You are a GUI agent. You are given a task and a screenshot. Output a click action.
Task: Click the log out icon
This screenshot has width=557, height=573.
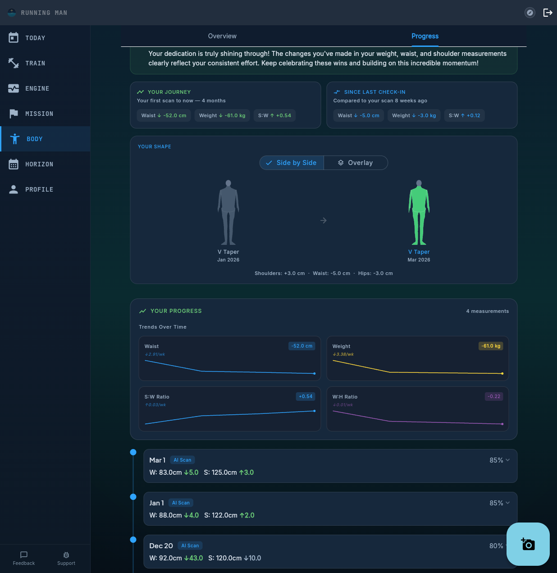[548, 13]
